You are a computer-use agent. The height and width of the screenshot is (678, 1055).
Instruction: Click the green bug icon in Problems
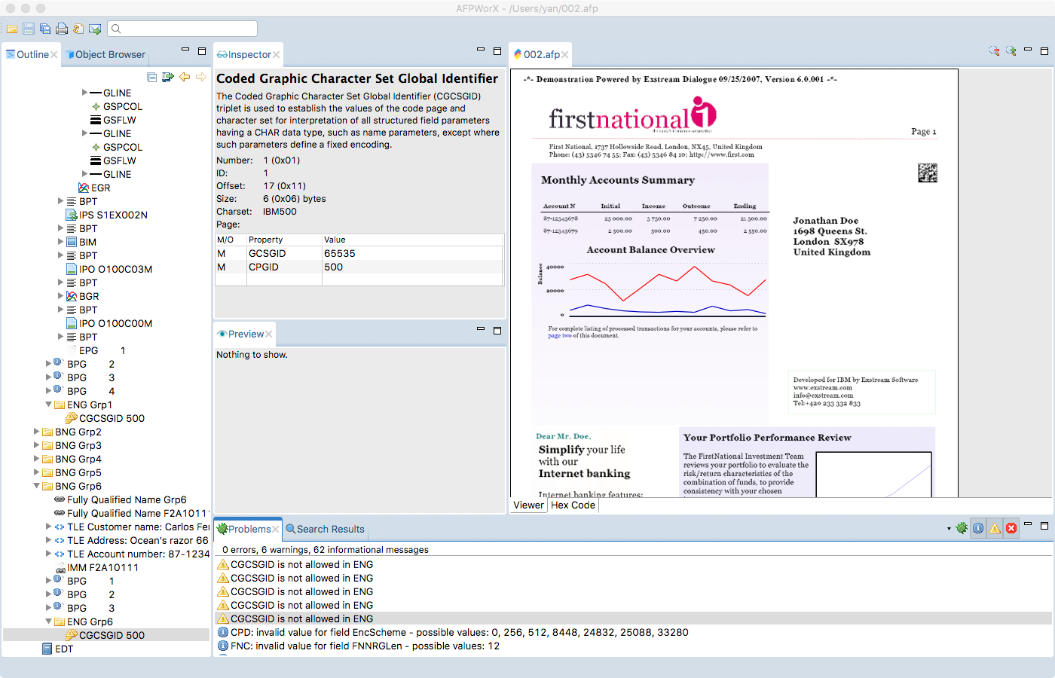(x=962, y=528)
